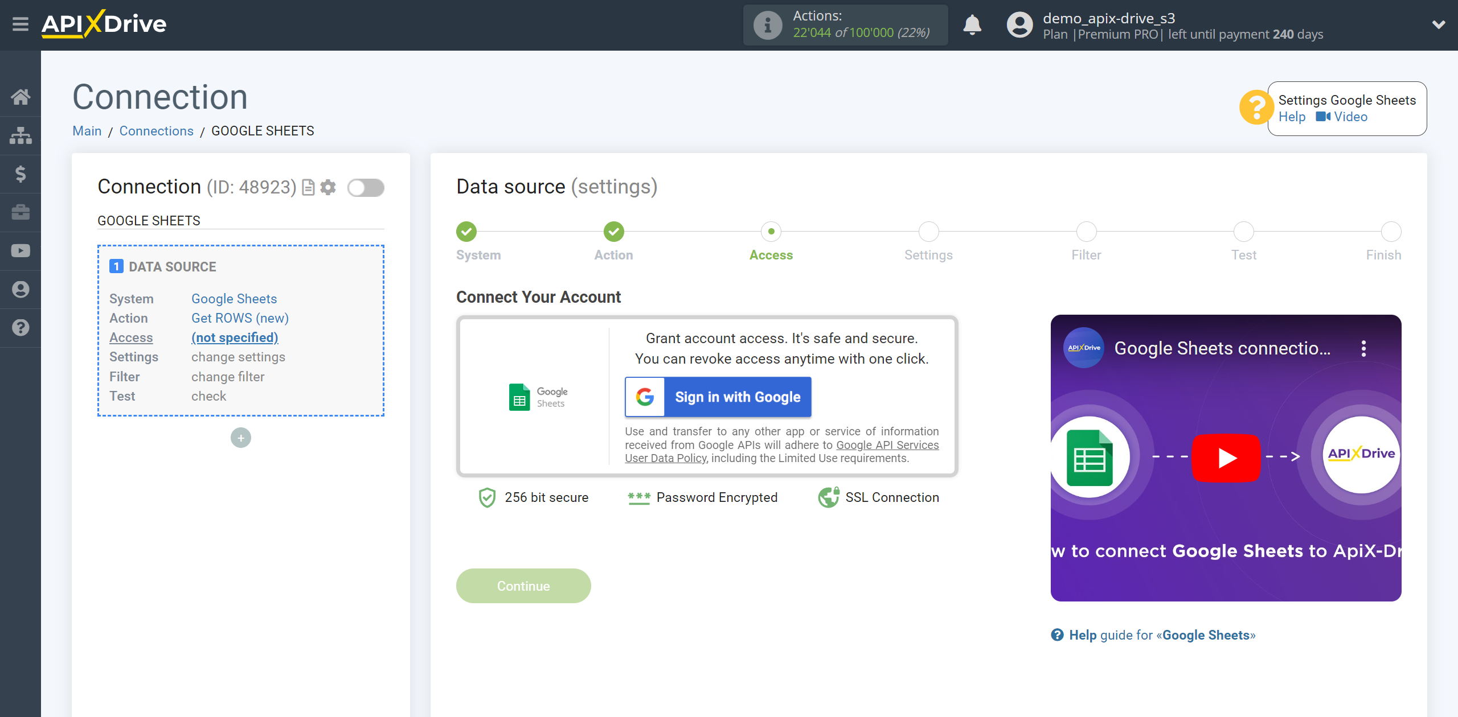Click the Continue button
The height and width of the screenshot is (717, 1458).
tap(523, 586)
